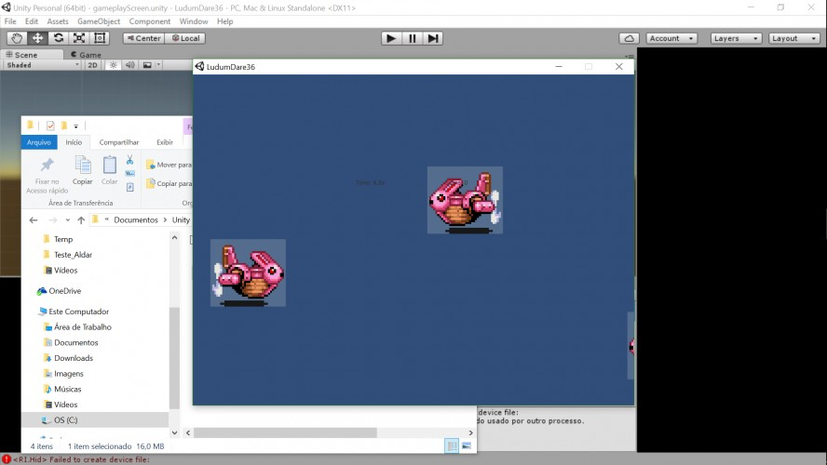Open the Component menu
Viewport: 827px width, 465px height.
150,21
